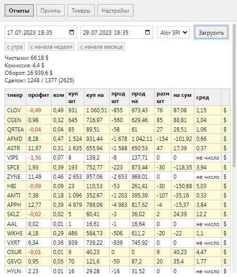The image size is (237, 277).
Task: Open the Тикеры tab
Action: [81, 11]
